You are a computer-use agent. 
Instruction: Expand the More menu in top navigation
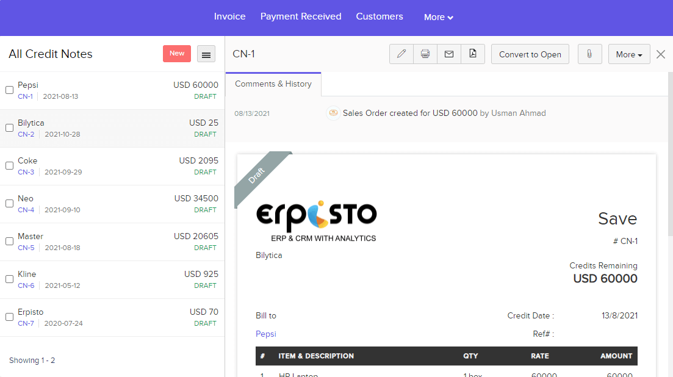[x=438, y=17]
